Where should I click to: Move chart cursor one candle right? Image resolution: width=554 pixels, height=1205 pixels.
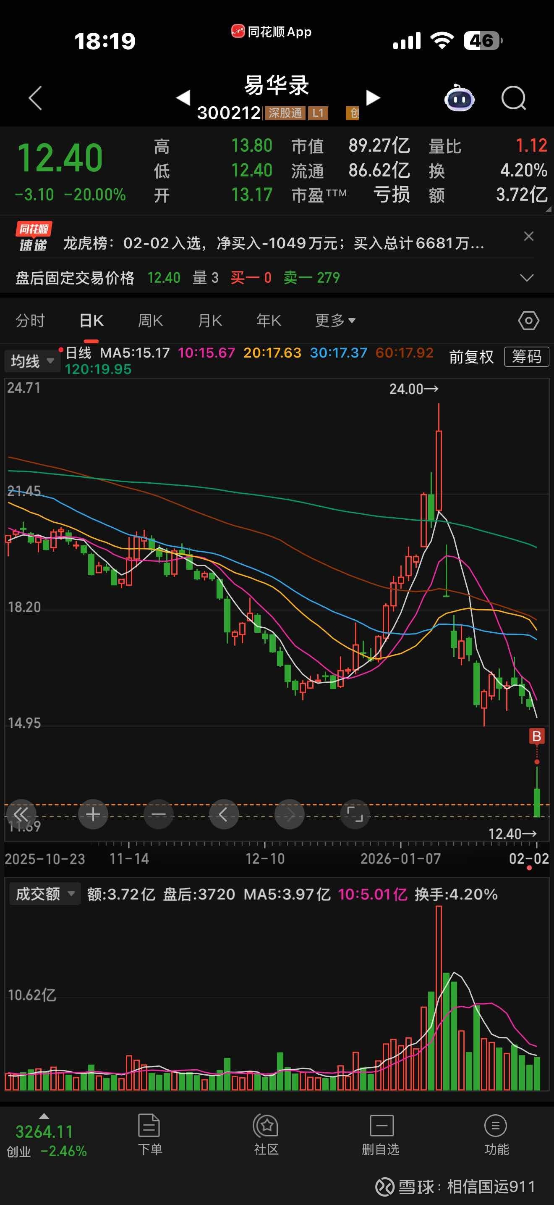289,814
